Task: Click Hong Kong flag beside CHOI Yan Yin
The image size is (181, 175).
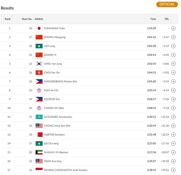Action: tap(39, 72)
